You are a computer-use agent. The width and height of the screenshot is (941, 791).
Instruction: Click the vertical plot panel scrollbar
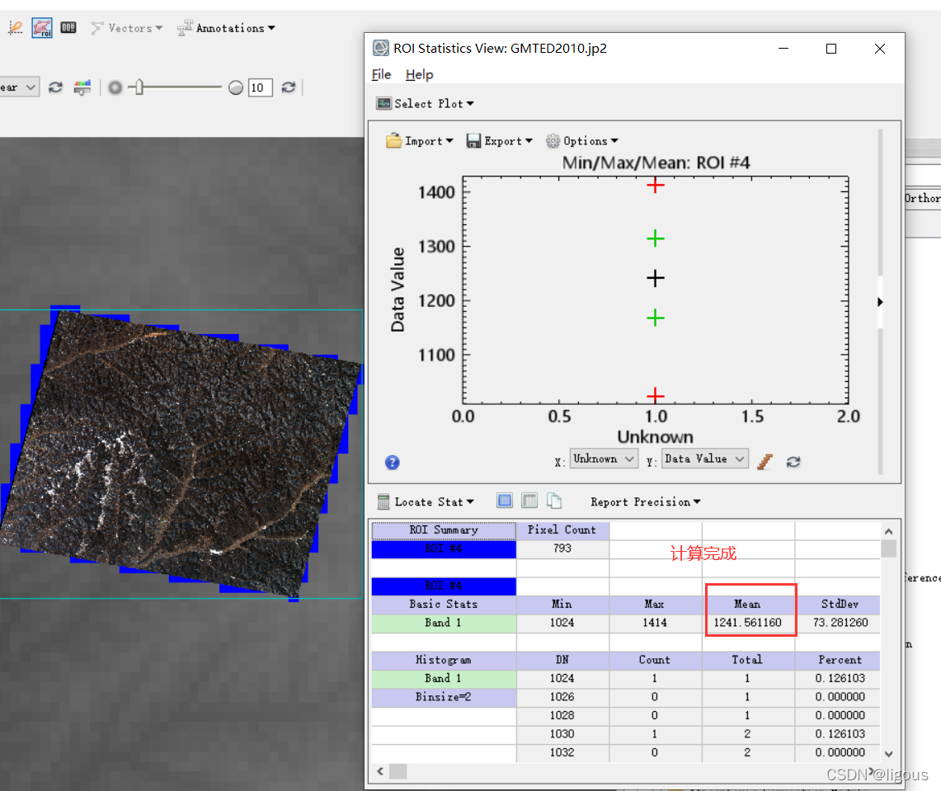881,302
